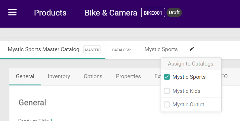The width and height of the screenshot is (240, 121).
Task: Click the Bike & Camera product title
Action: coord(111,13)
